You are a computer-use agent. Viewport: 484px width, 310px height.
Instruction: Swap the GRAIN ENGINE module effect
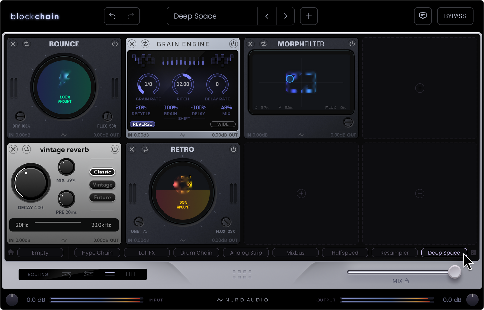[x=145, y=44]
